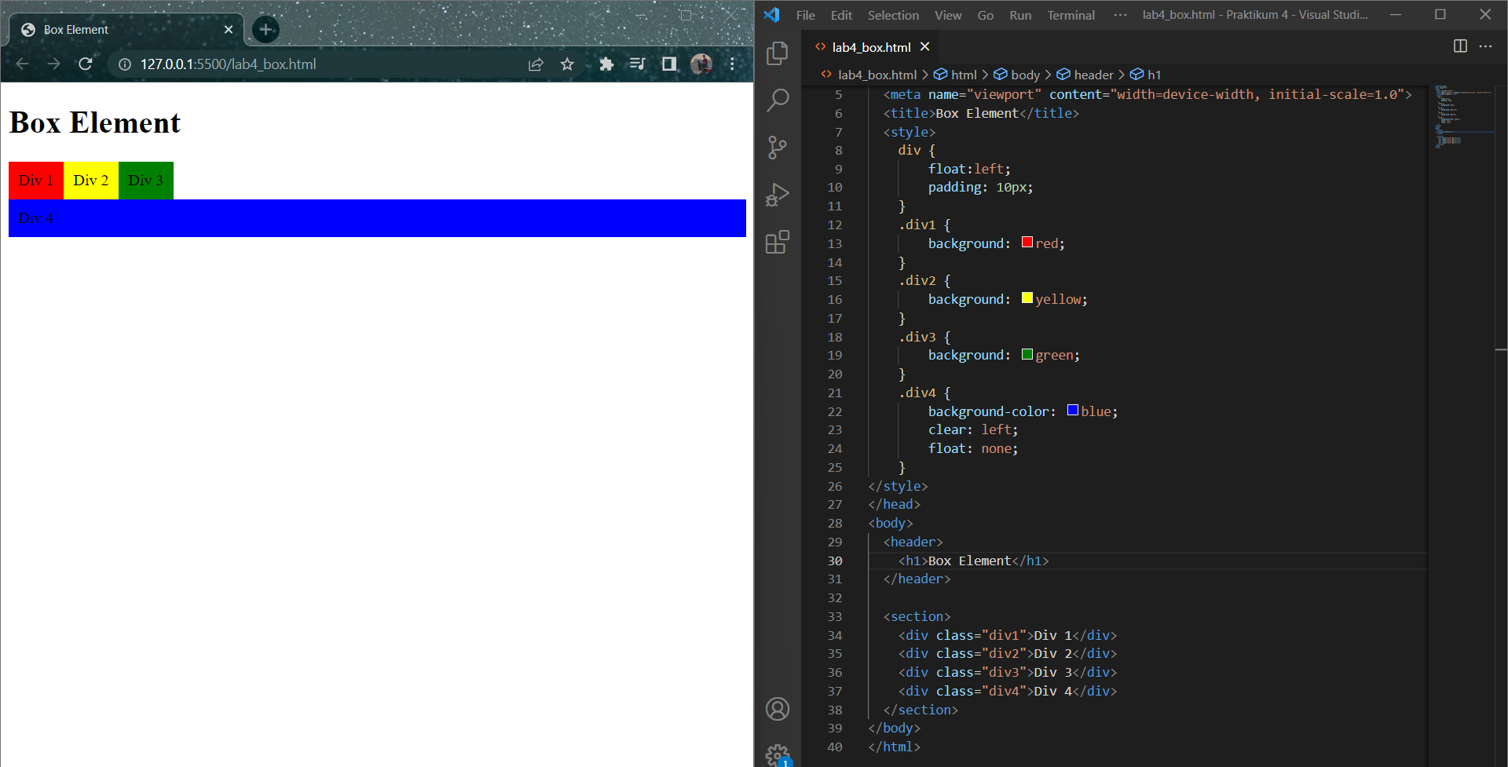Click the red color swatch on line 13
1508x767 pixels.
tap(1027, 242)
